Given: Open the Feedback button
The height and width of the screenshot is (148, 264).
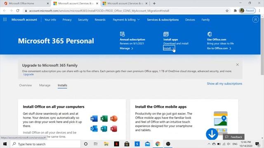Looking at the screenshot, I should (234, 137).
